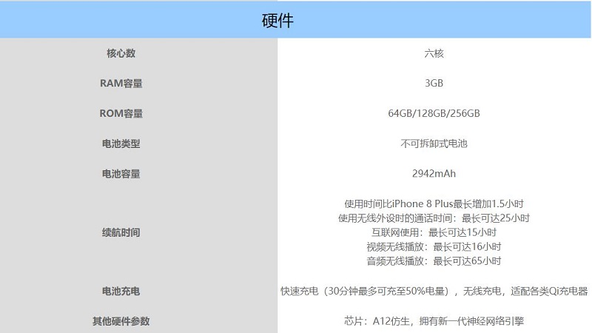Select the 电池容量 row label
Image resolution: width=592 pixels, height=333 pixels.
tap(121, 175)
